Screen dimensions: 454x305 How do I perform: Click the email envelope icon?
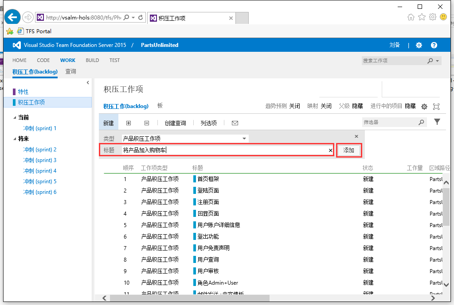235,123
